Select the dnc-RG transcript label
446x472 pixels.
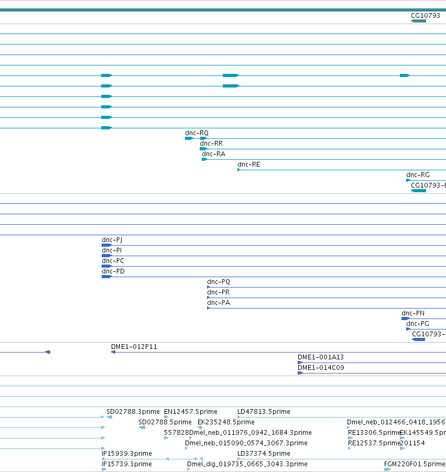(418, 175)
